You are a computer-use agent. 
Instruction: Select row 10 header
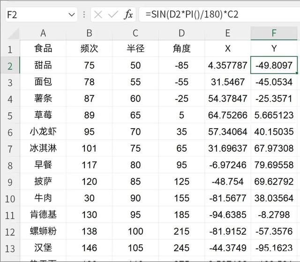10,198
